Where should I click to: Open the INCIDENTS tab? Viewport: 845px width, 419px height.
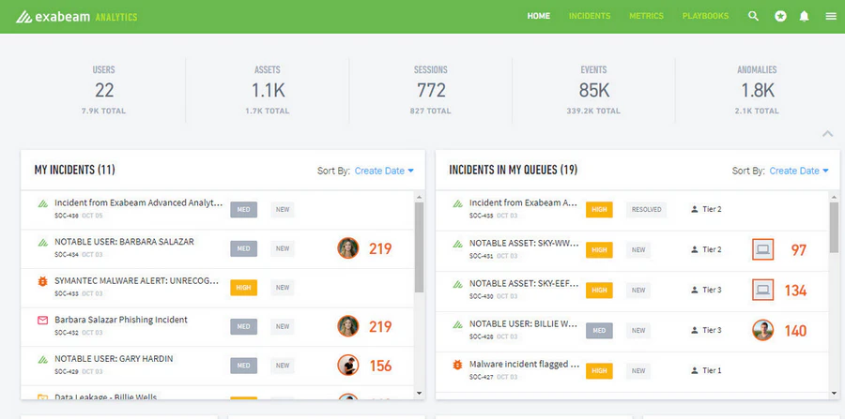(590, 16)
